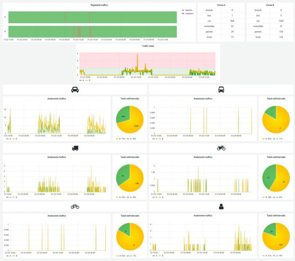
Task: Select the truck row in Corsia B table
Action: point(270,37)
